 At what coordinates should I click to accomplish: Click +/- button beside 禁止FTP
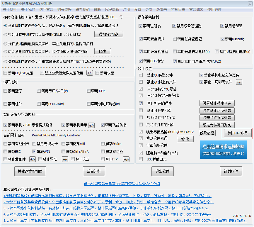coord(126,159)
